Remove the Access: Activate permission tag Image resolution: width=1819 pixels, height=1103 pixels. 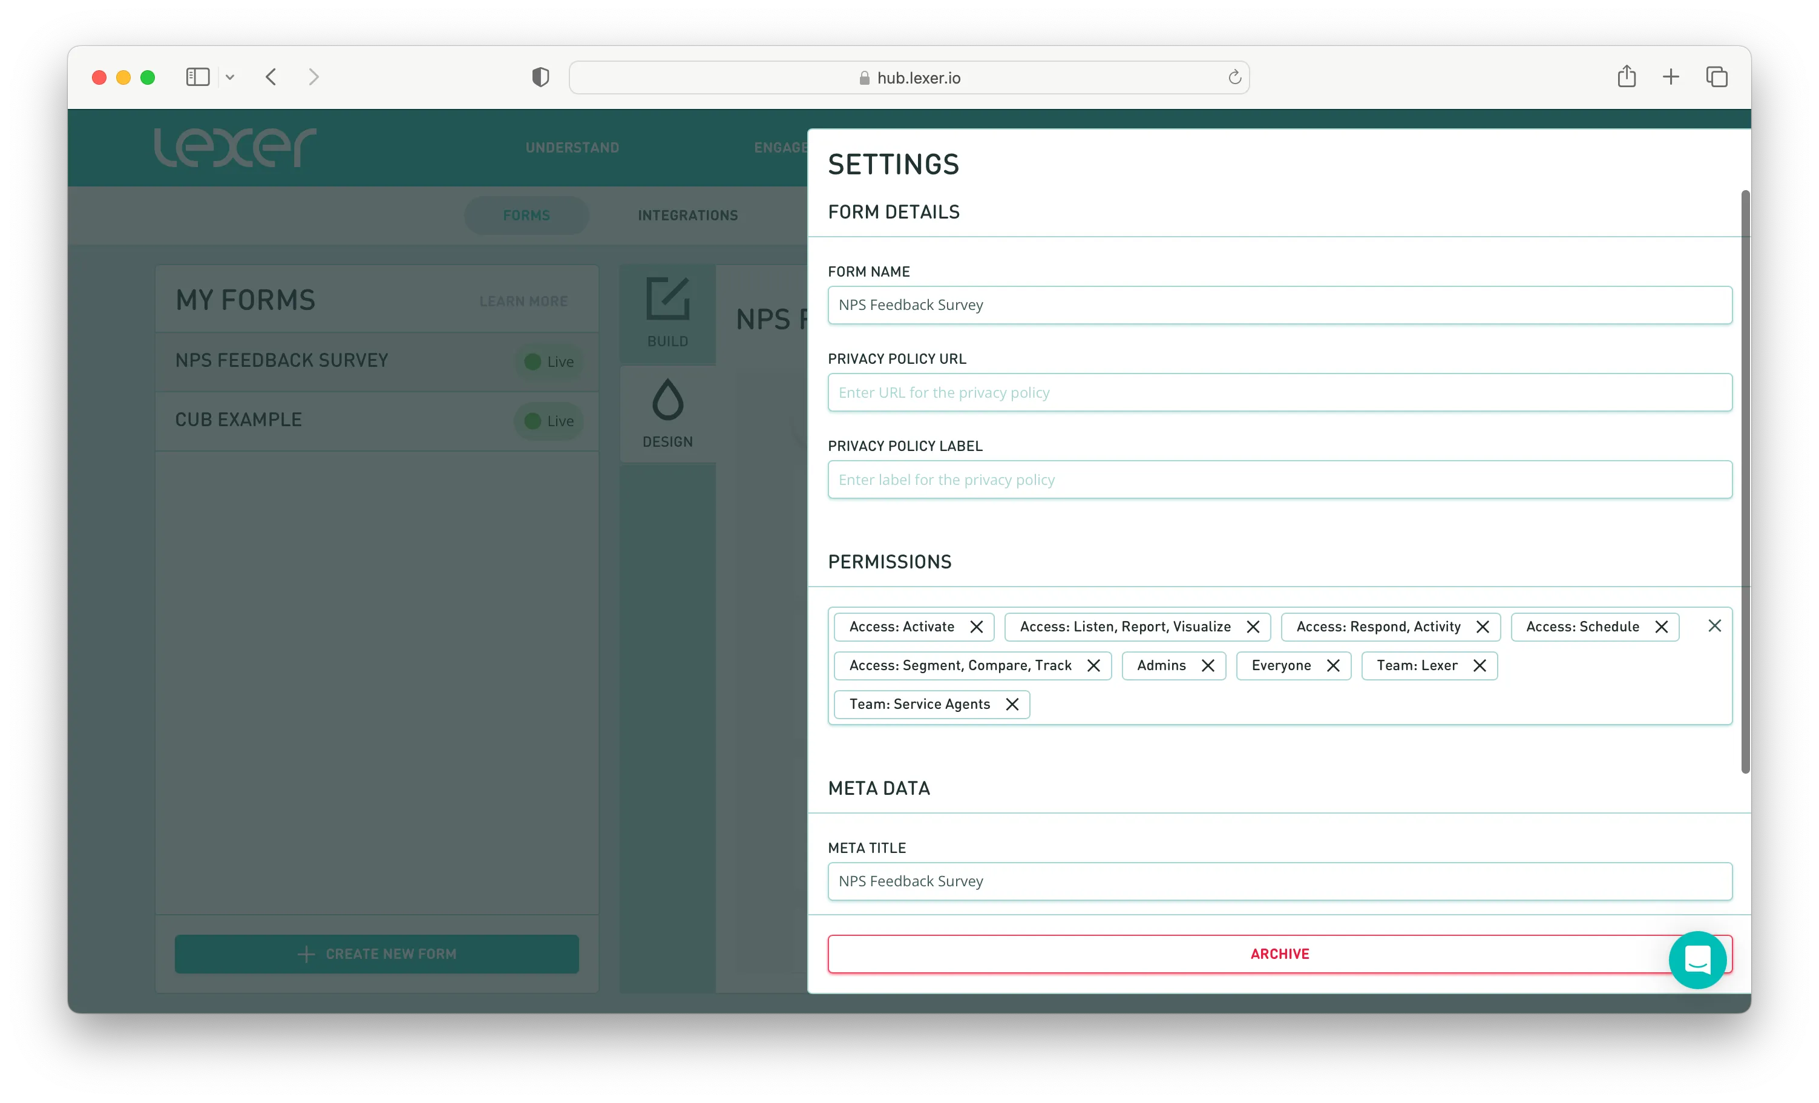[x=976, y=627]
